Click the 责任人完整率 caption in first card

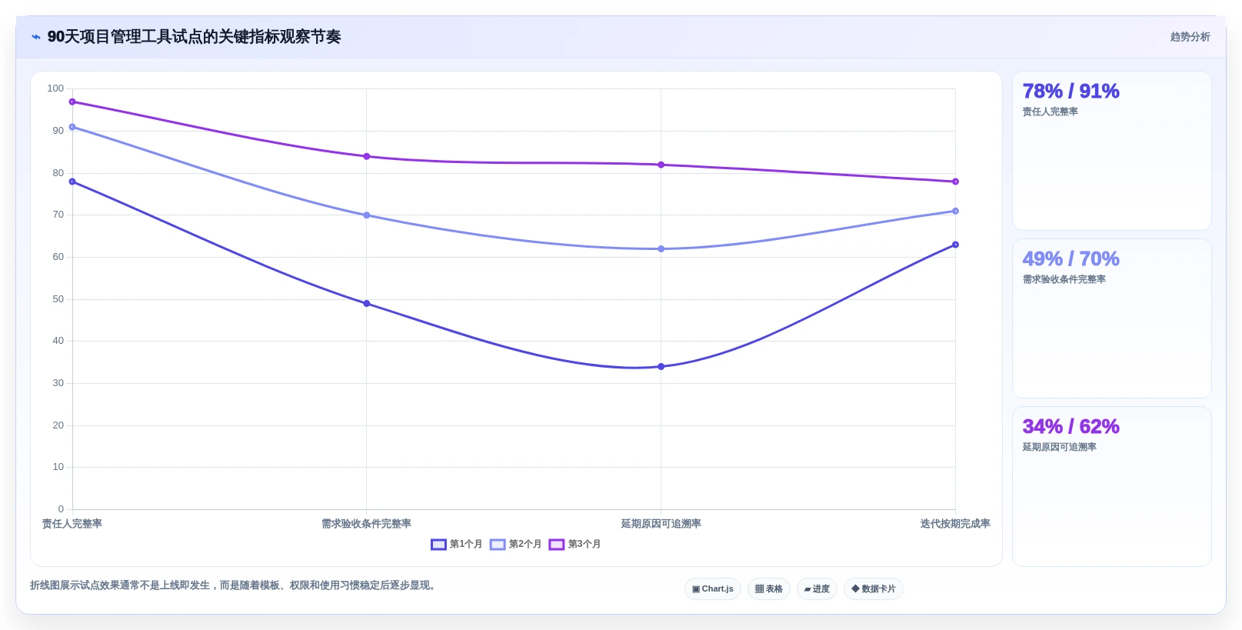pos(1050,112)
